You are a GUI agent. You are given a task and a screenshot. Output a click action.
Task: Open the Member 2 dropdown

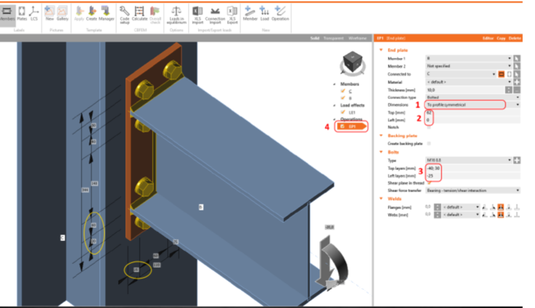[x=469, y=66]
